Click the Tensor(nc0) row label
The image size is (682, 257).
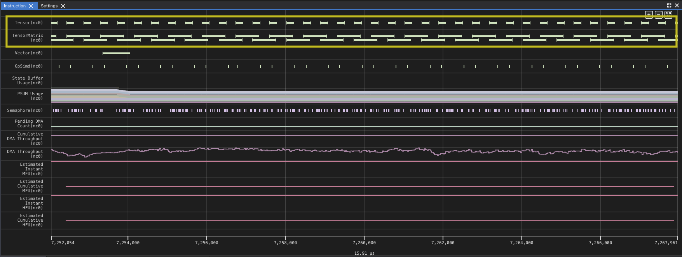click(x=29, y=23)
